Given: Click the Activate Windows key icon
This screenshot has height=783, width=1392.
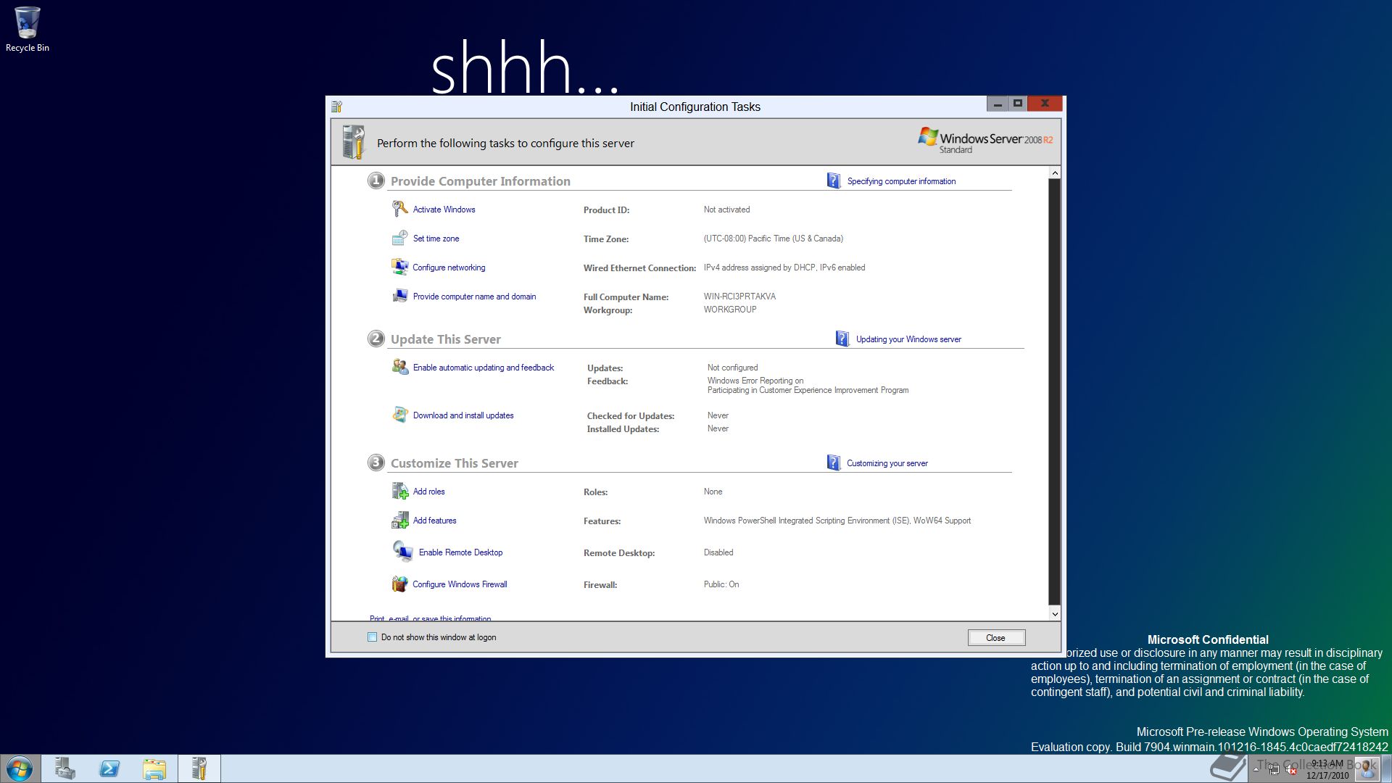Looking at the screenshot, I should tap(399, 209).
